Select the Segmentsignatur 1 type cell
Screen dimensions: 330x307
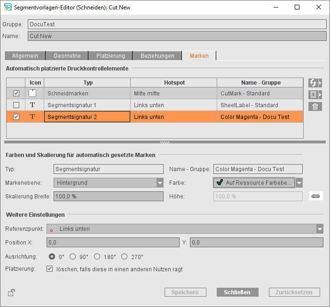point(87,105)
